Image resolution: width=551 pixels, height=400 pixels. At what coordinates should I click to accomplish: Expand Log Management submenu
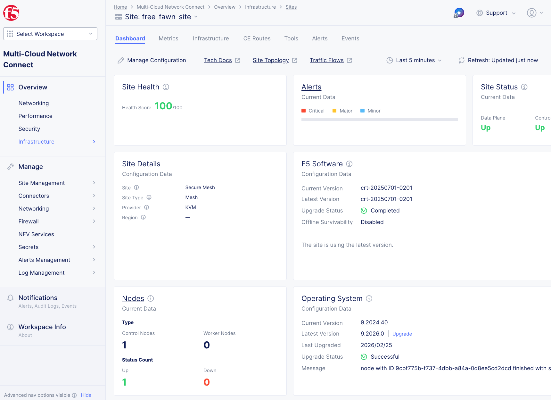57,273
